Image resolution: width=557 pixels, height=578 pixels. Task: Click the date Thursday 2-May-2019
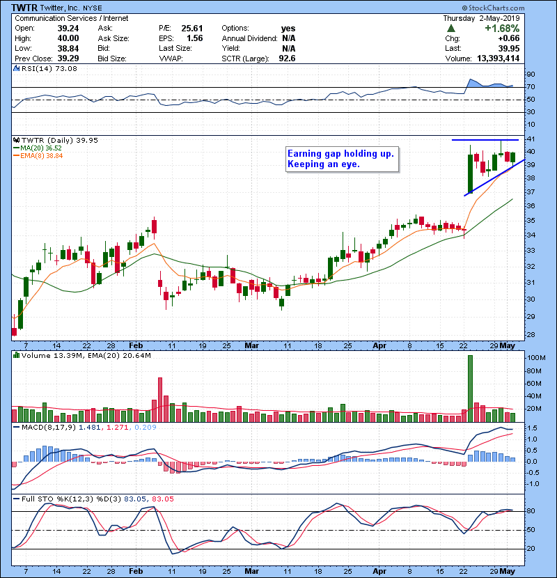[x=481, y=18]
